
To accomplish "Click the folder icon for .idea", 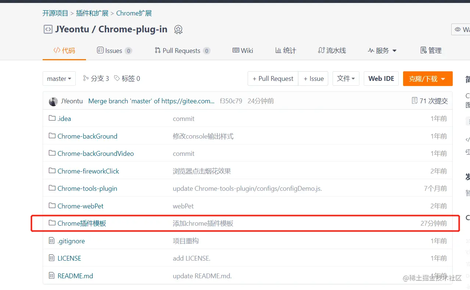I will (52, 118).
